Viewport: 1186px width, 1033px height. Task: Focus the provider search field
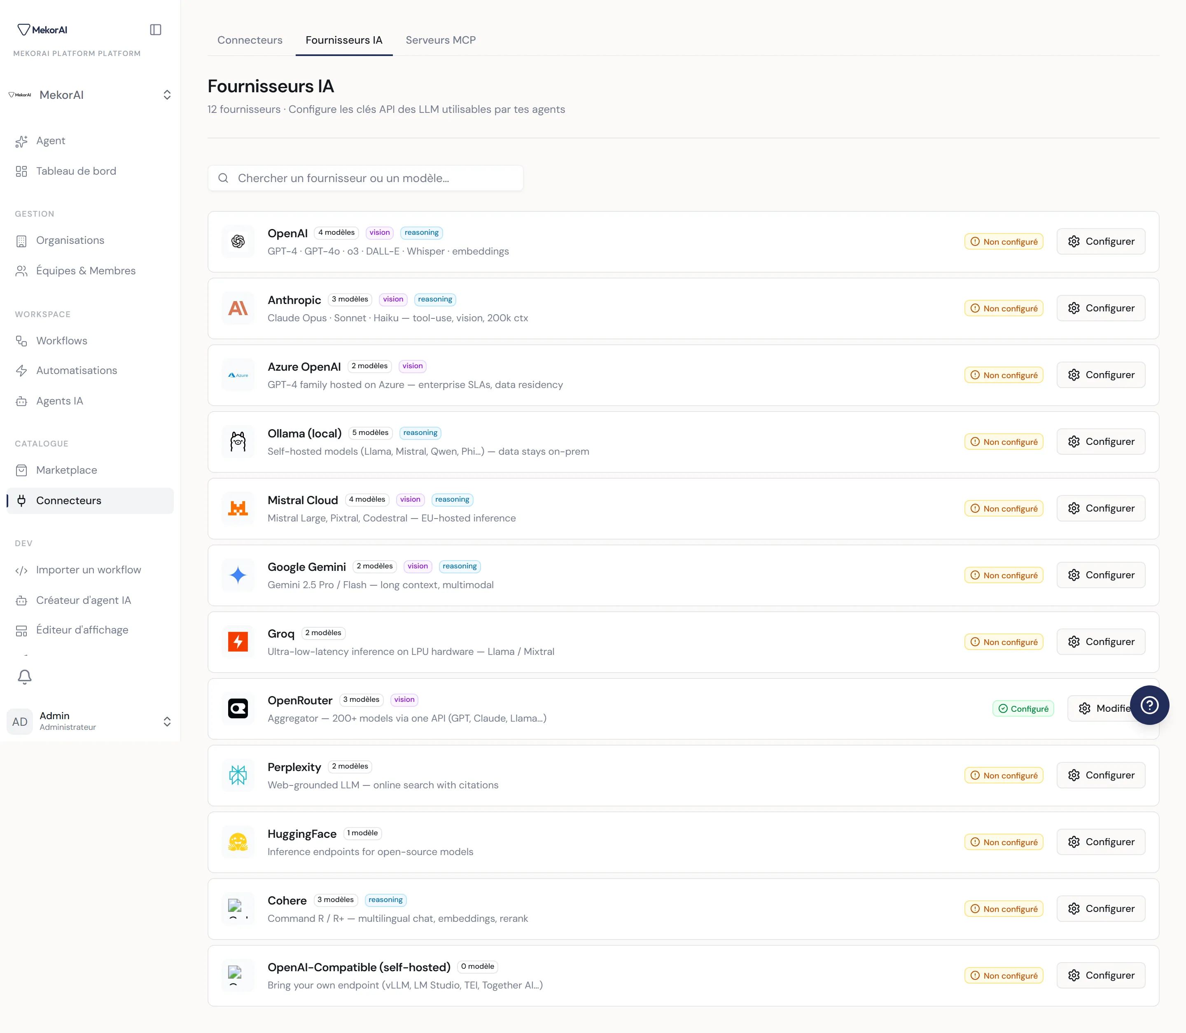[x=365, y=178]
